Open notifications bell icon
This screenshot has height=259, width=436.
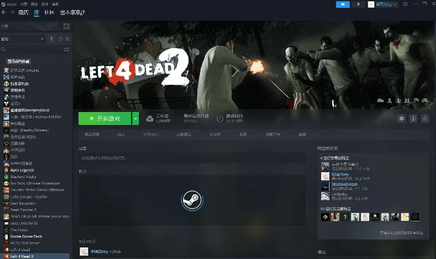pos(358,4)
